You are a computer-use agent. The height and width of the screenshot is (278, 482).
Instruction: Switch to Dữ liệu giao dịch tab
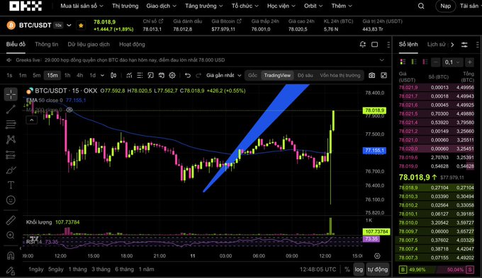(89, 44)
